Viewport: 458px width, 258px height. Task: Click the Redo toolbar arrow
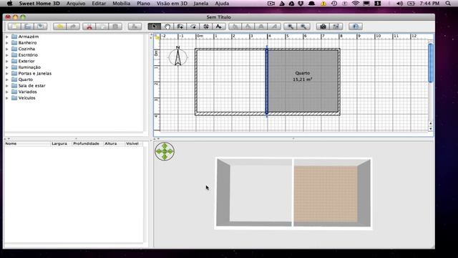pos(73,27)
